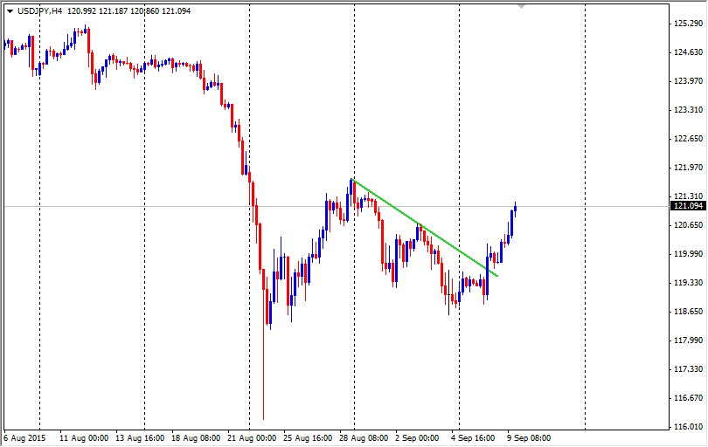This screenshot has height=447, width=708.
Task: Click the 116.010 price scale value
Action: coord(688,427)
